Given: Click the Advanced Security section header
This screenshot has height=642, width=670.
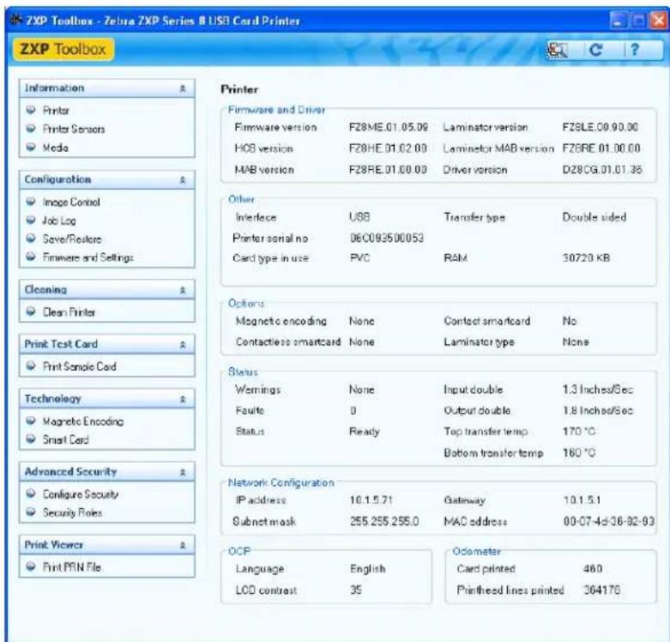Looking at the screenshot, I should coord(107,472).
